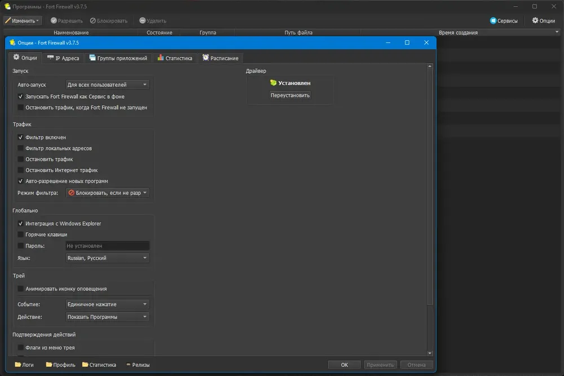Open the Логи folder link

click(24, 365)
